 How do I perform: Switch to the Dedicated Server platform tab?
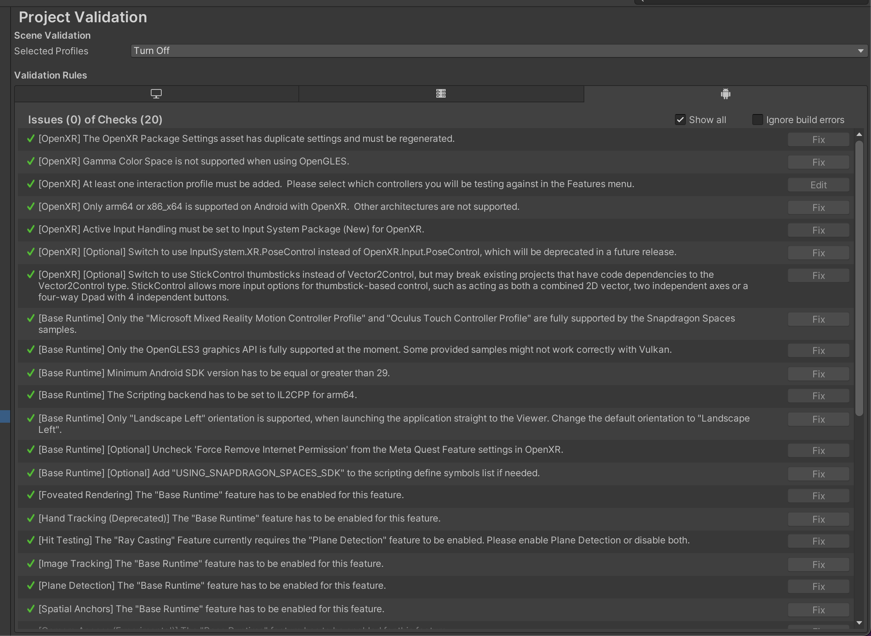tap(441, 94)
